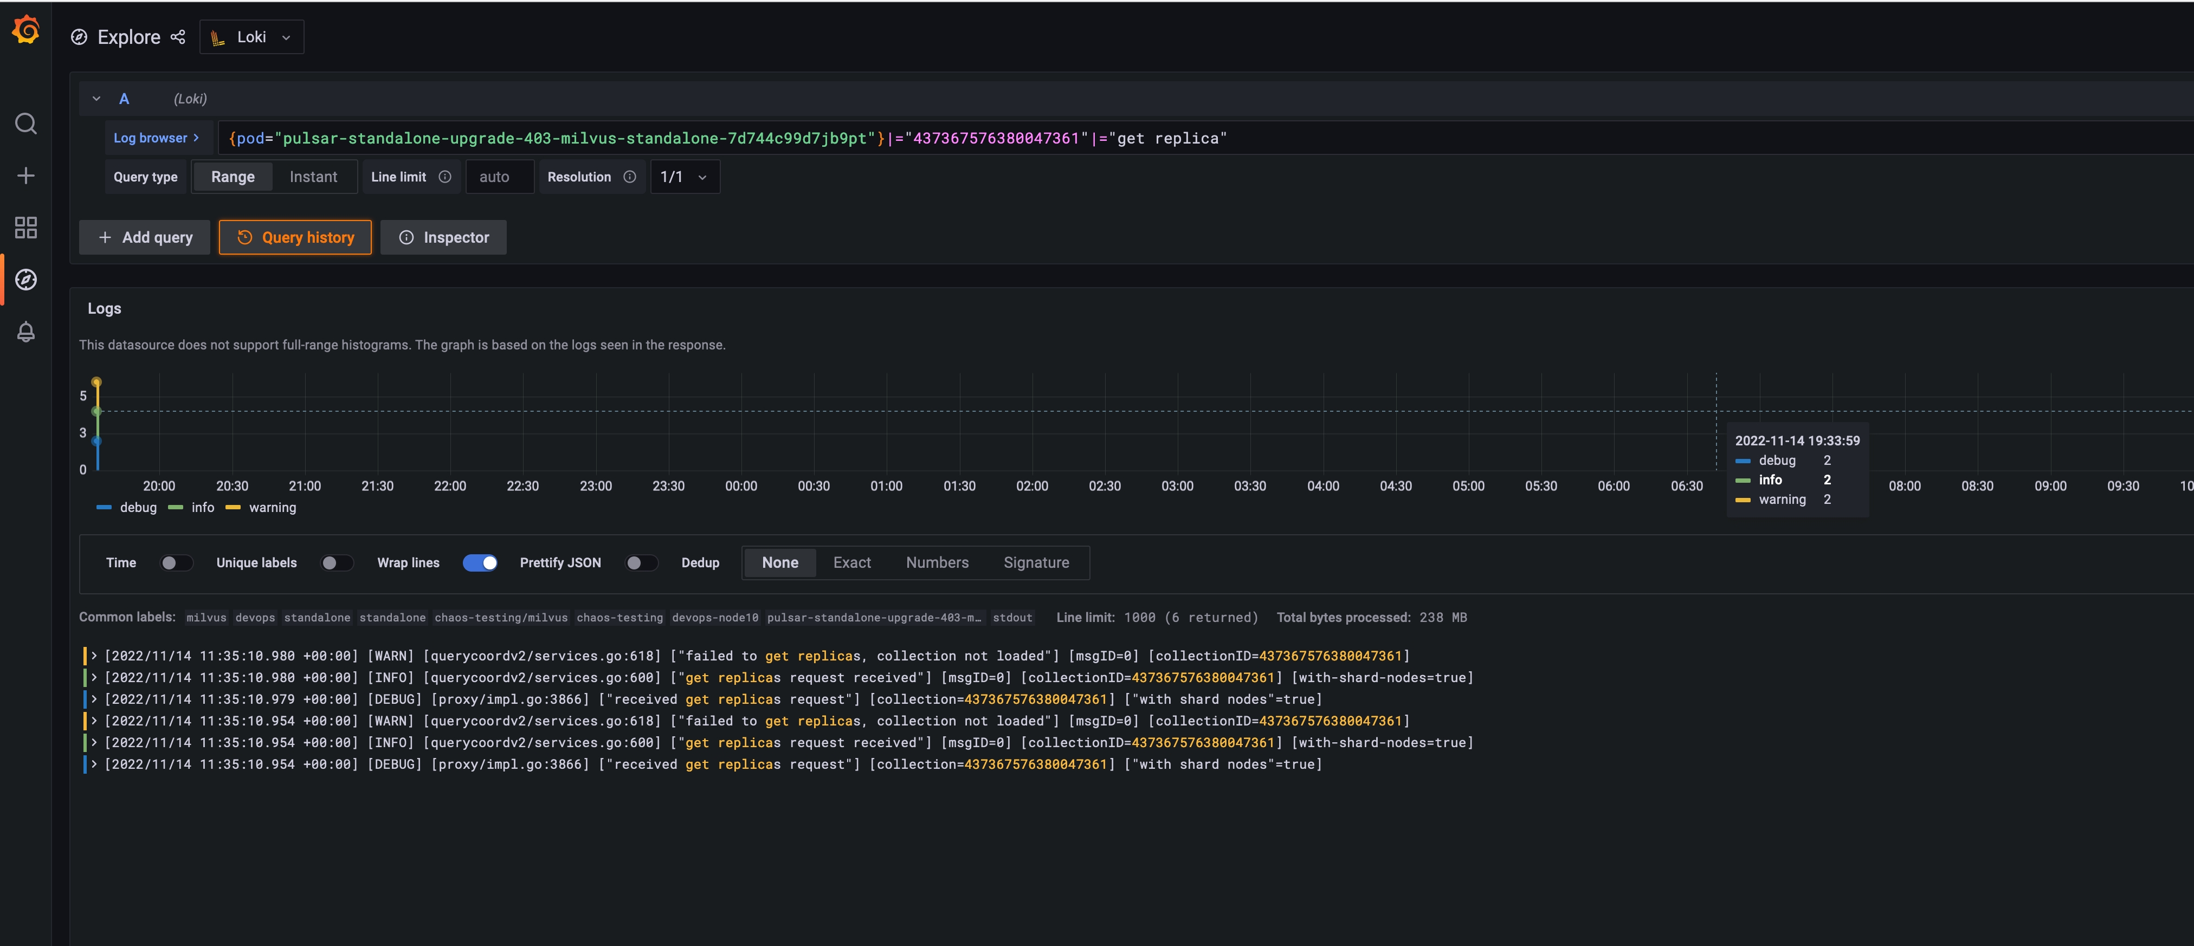The width and height of the screenshot is (2194, 946).
Task: Click the auto Line limit input field
Action: coord(499,176)
